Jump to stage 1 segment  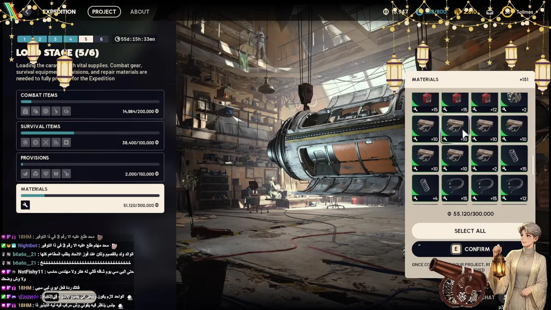click(x=25, y=39)
